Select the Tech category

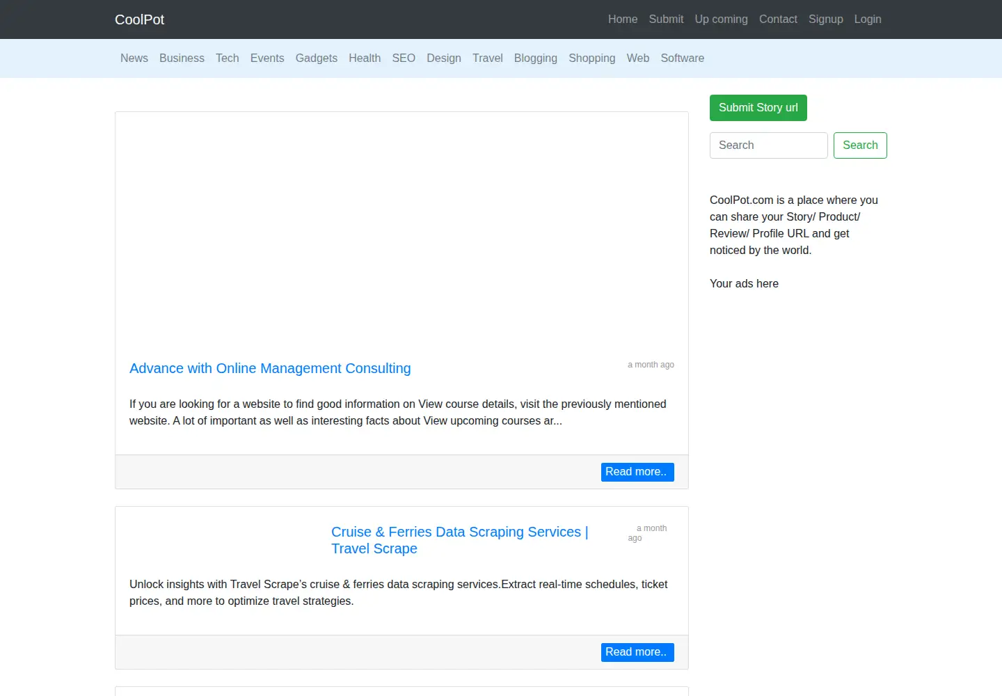coord(228,58)
